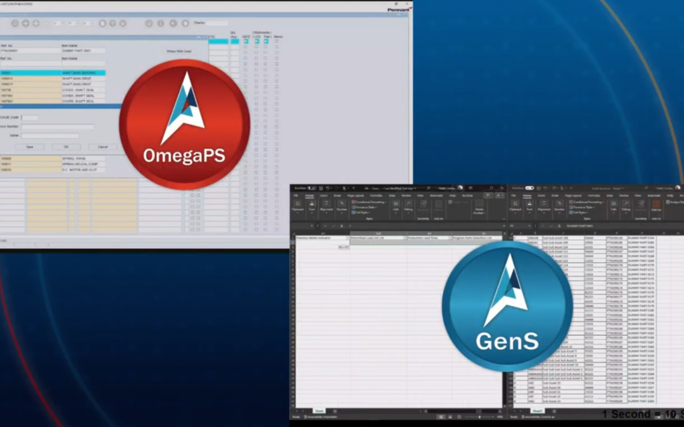
Task: Click OmegaPS toolbar icon just left of Checks
Action: (185, 23)
